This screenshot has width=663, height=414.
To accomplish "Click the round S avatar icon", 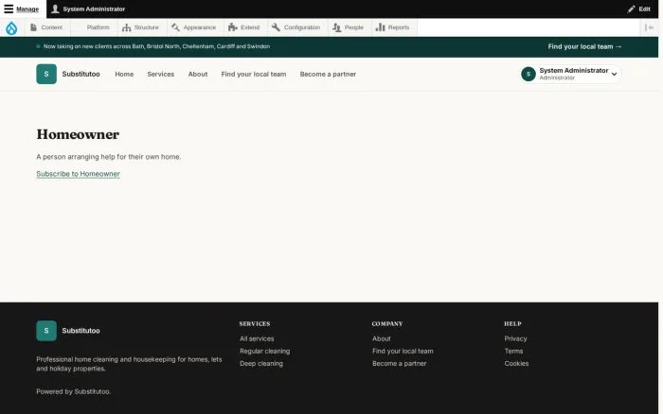I will tap(529, 74).
